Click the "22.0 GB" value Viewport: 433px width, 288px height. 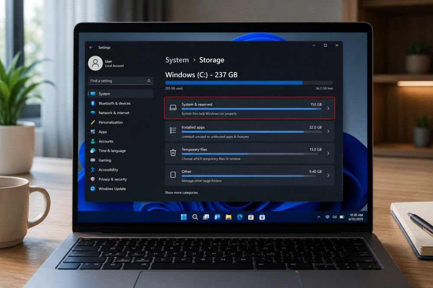pyautogui.click(x=315, y=128)
